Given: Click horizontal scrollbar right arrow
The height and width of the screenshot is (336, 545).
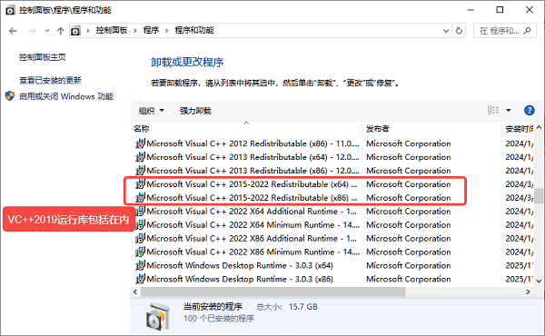Looking at the screenshot, I should 529,292.
